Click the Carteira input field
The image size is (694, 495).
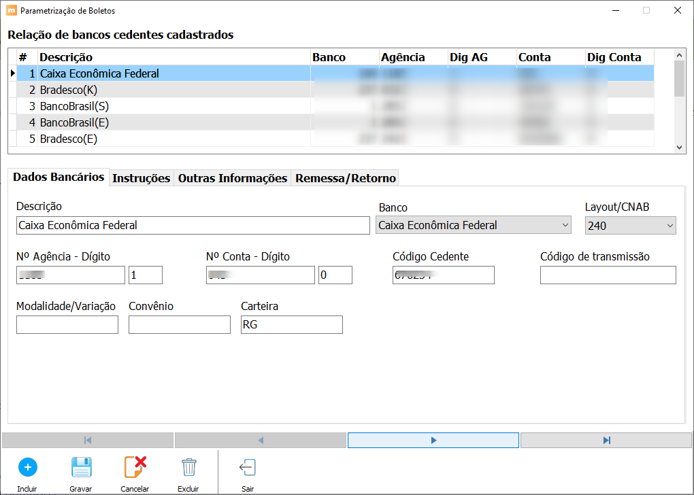pos(292,325)
